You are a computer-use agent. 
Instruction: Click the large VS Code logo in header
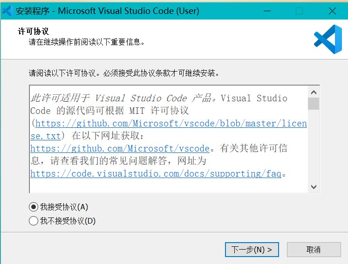pyautogui.click(x=328, y=39)
